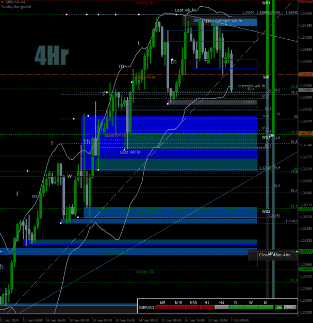Click the 'WP' level label
313x323 pixels.
[266, 77]
